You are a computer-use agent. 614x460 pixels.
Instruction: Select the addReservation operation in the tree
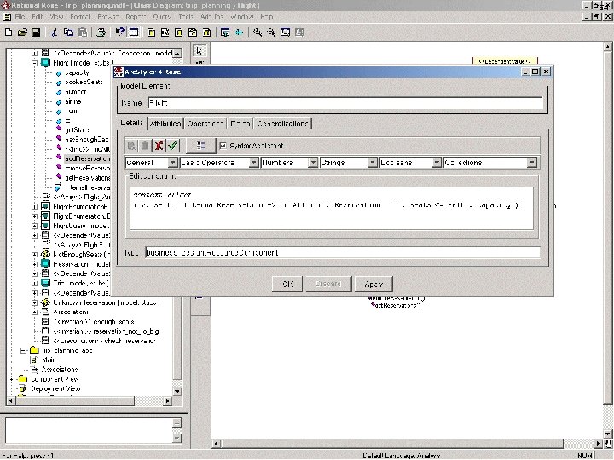(87, 158)
